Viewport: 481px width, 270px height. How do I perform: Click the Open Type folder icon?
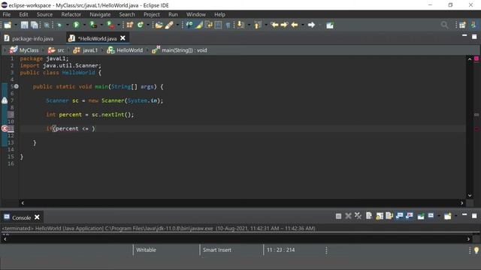(x=159, y=25)
